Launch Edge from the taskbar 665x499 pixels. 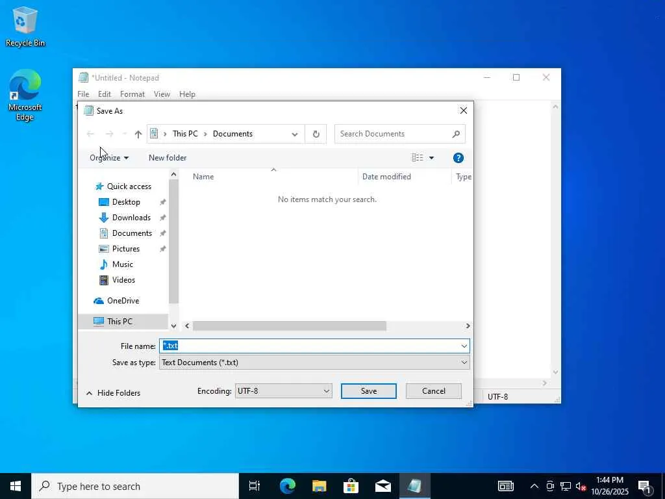[287, 486]
